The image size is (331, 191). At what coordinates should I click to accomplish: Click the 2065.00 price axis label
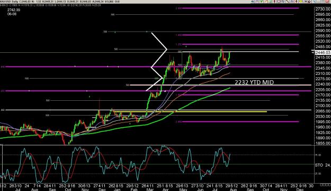pos(323,111)
